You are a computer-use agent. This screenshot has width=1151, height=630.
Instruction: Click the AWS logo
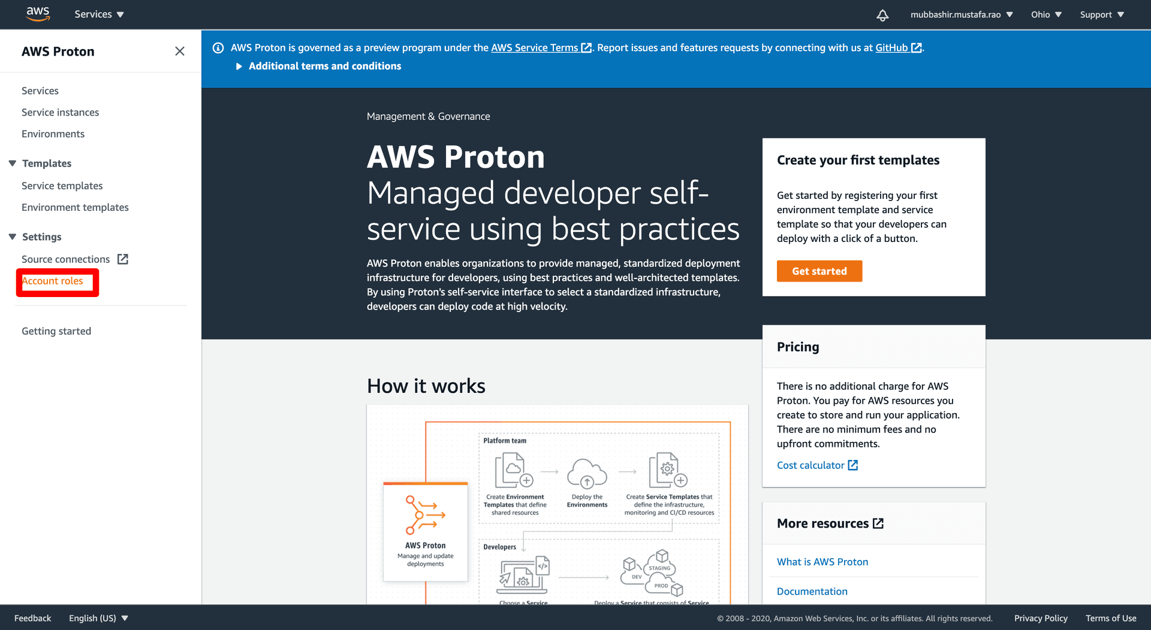point(38,14)
